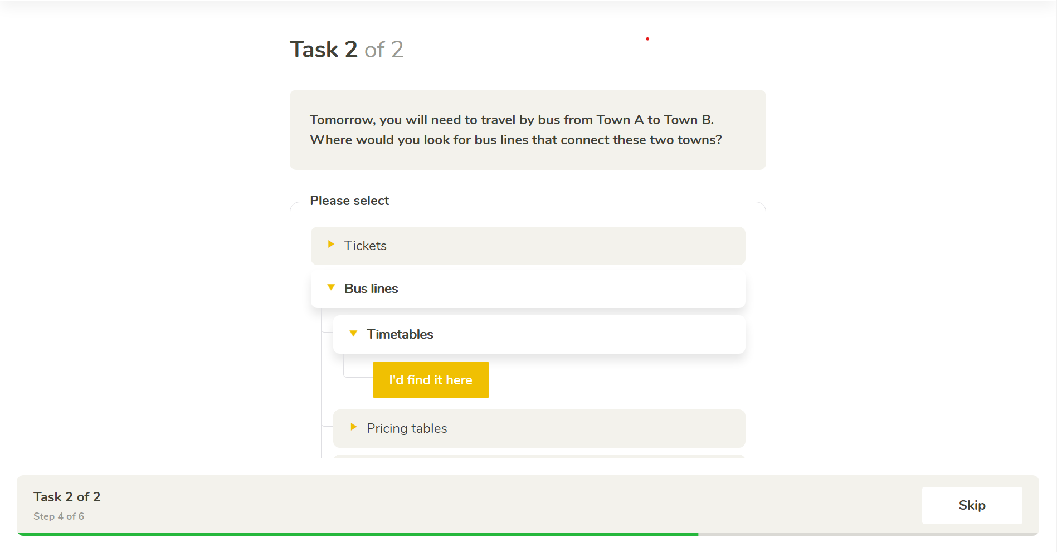Expand the Pricing tables arrow icon
Viewport: 1057px width, 552px height.
353,427
